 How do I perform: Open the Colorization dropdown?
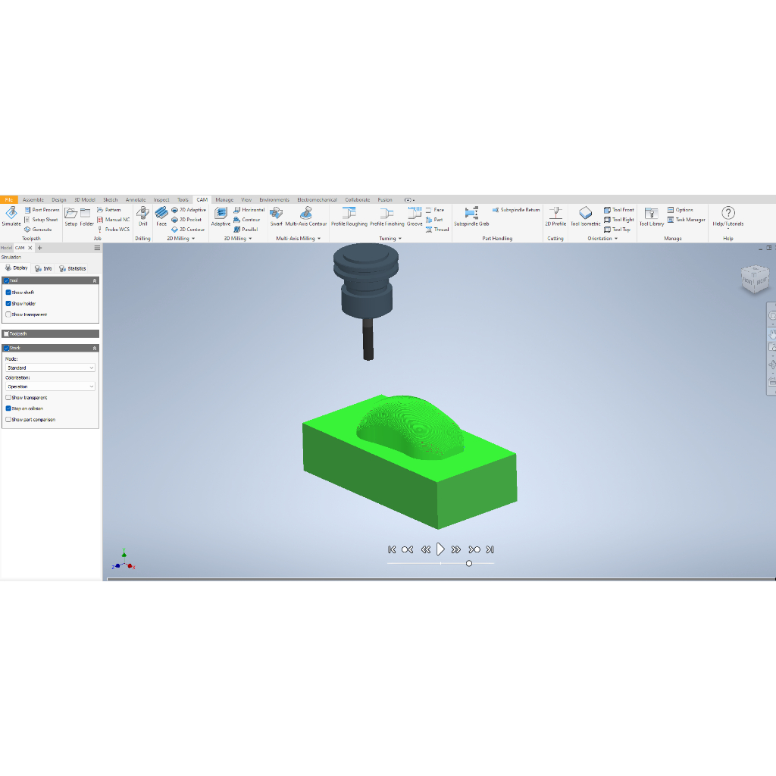[x=50, y=386]
